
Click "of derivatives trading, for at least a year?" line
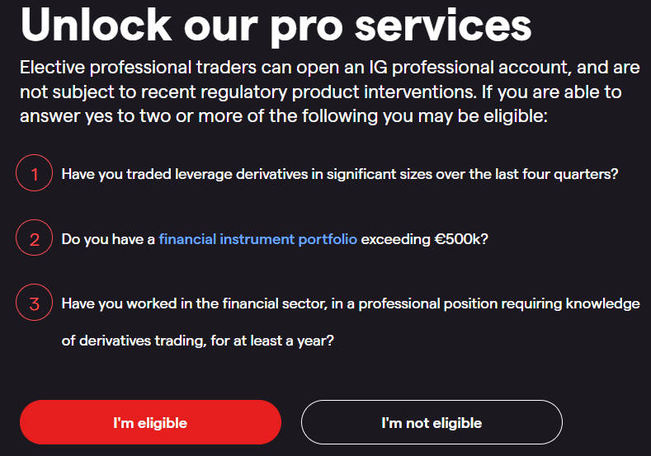197,340
